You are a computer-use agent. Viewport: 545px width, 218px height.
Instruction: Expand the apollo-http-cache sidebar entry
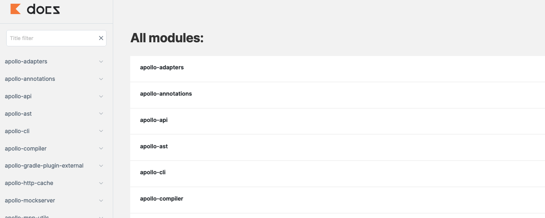pyautogui.click(x=101, y=183)
